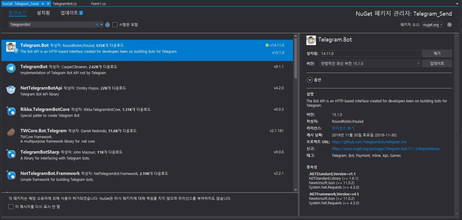Click package list scroll down arrow
Image resolution: width=462 pixels, height=220 pixels.
296,190
